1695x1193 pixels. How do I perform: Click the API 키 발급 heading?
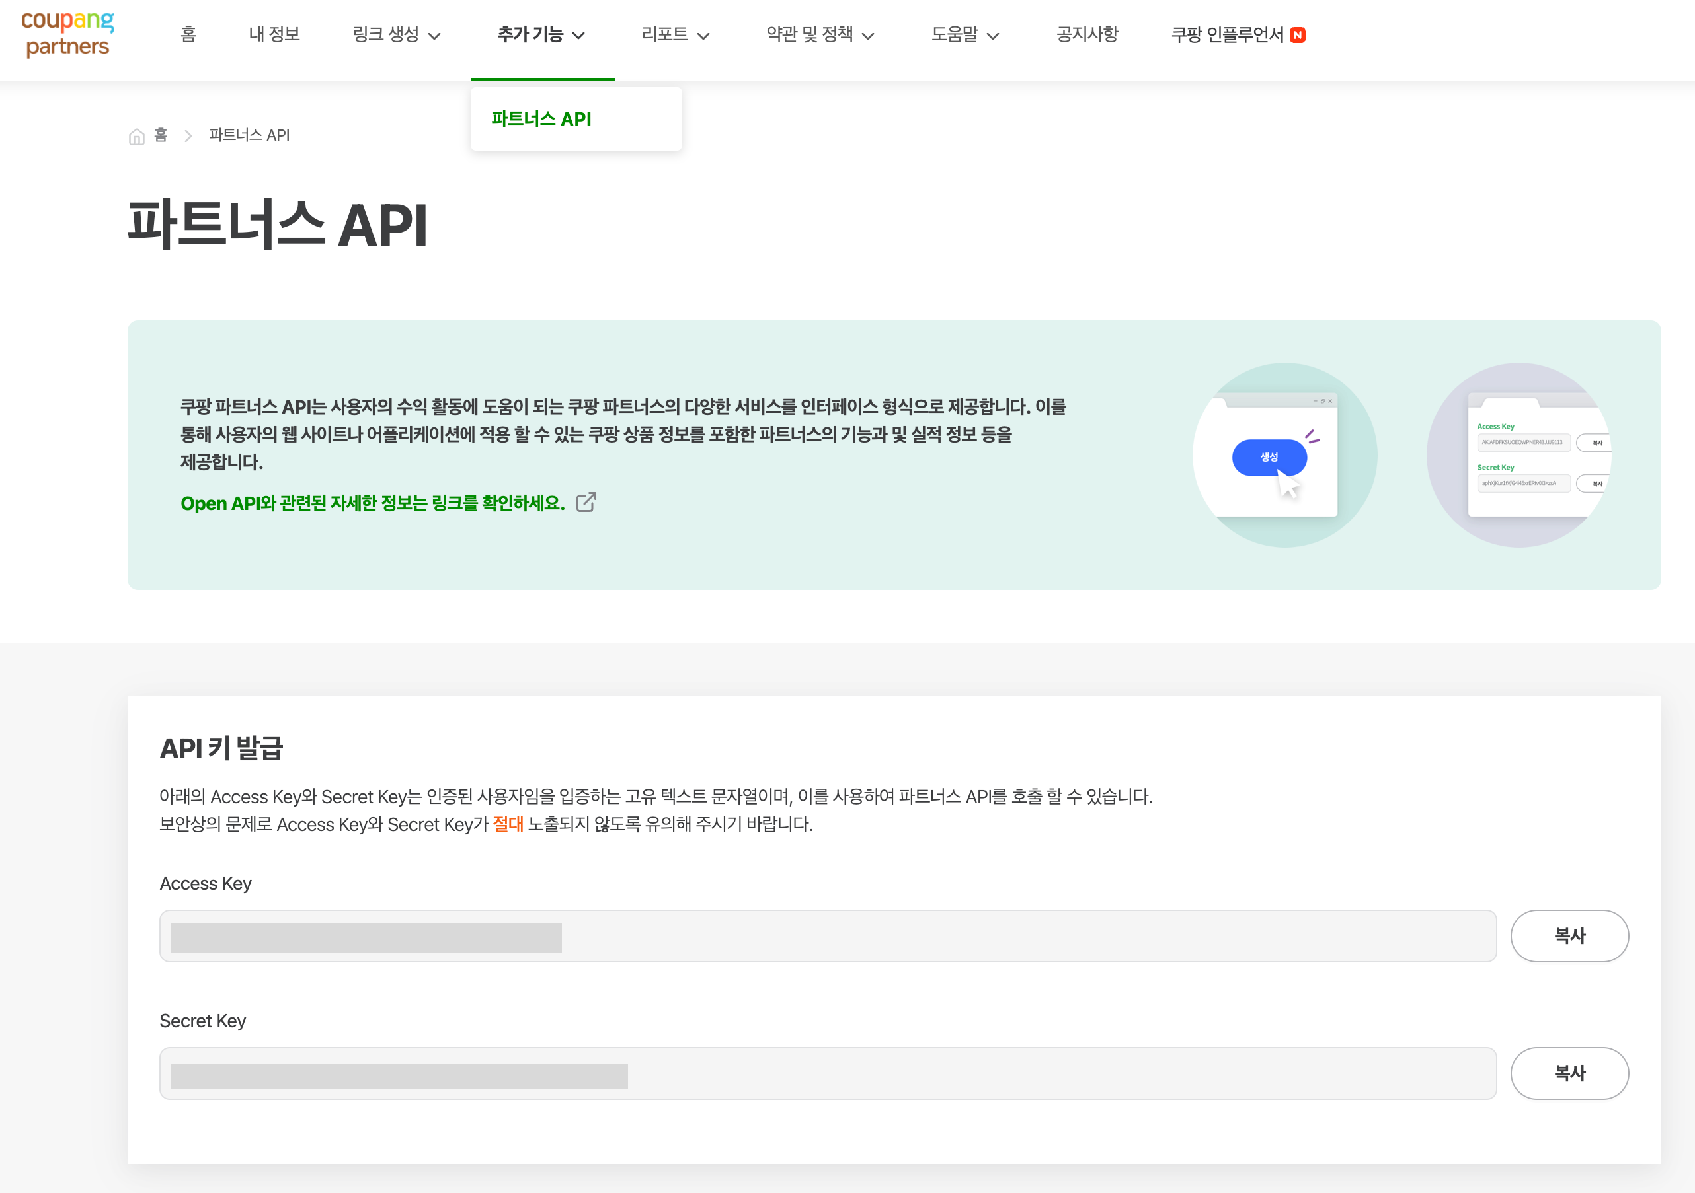pyautogui.click(x=221, y=748)
